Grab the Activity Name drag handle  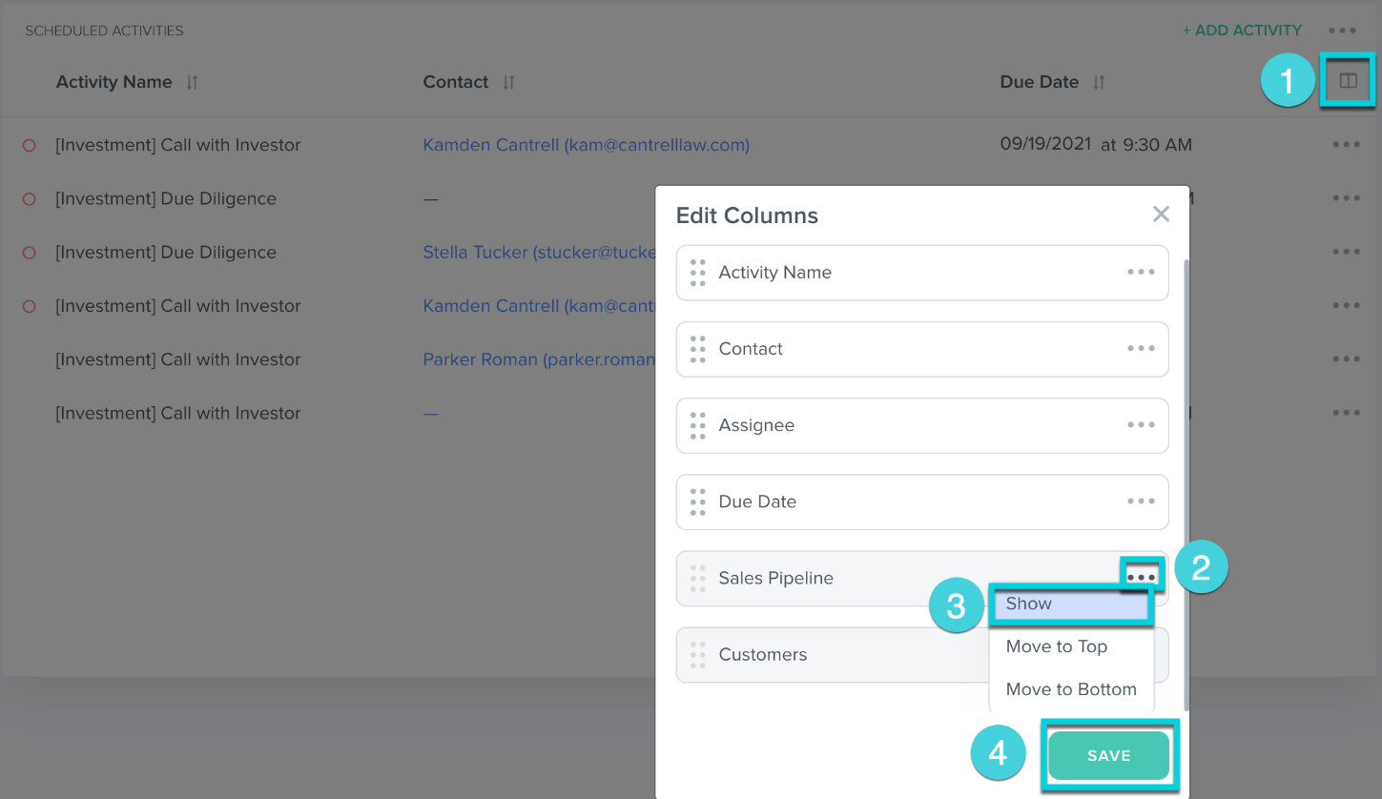click(697, 273)
